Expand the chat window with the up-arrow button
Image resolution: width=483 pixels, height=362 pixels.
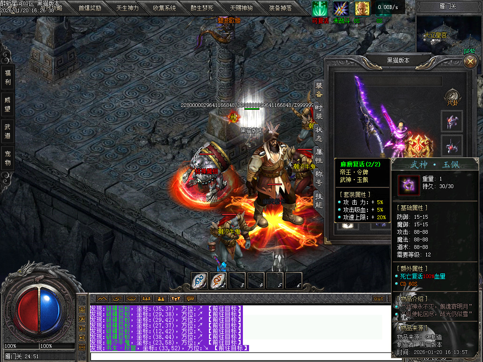102,298
